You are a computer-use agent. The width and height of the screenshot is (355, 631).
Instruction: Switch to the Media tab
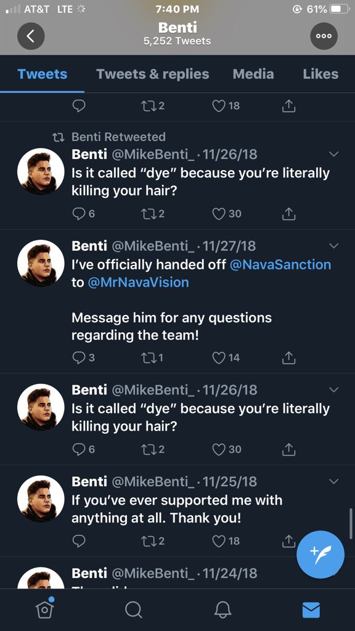[253, 74]
